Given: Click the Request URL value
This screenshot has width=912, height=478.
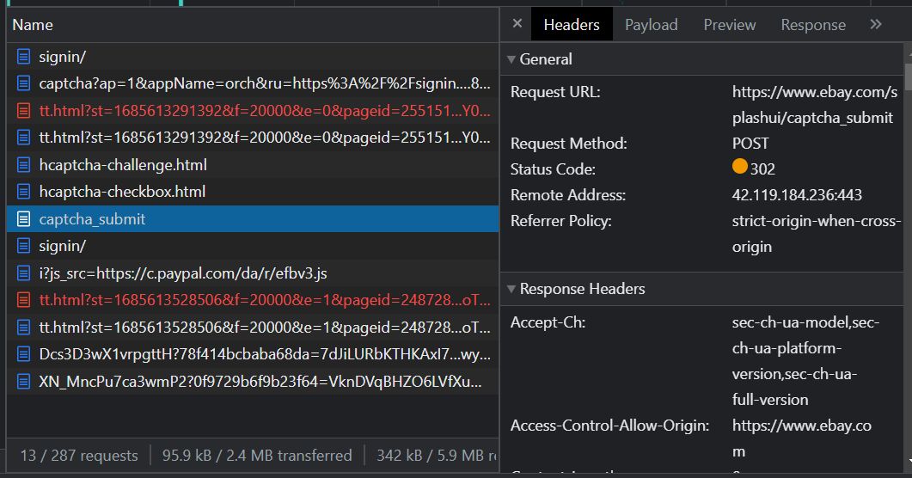Looking at the screenshot, I should point(814,105).
